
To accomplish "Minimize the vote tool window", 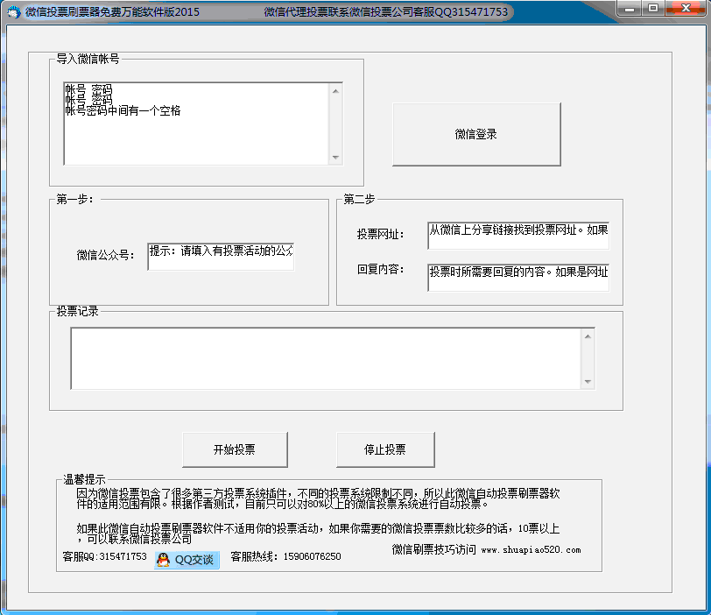I will [x=630, y=8].
